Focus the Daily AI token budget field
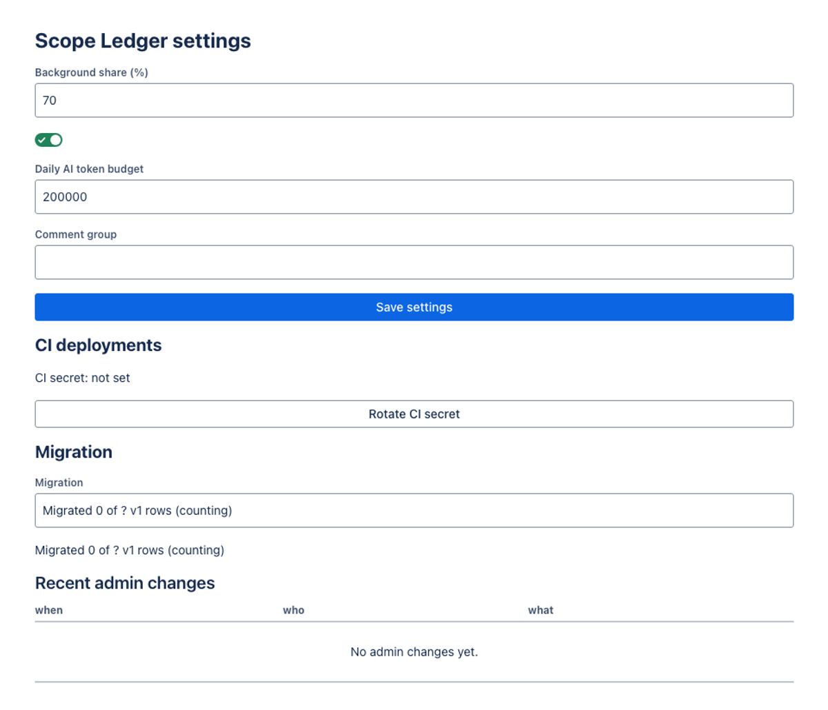This screenshot has width=828, height=710. pos(414,197)
